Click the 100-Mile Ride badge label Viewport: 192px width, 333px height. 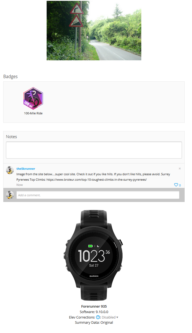click(33, 113)
